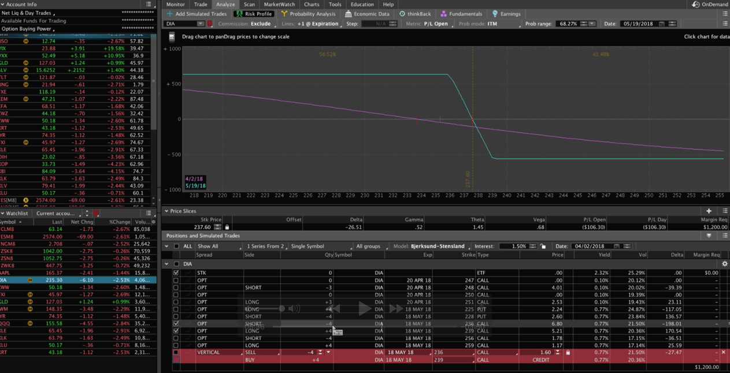The image size is (730, 373).
Task: Check the SHORT -4 228 PUT row
Action: tap(176, 316)
